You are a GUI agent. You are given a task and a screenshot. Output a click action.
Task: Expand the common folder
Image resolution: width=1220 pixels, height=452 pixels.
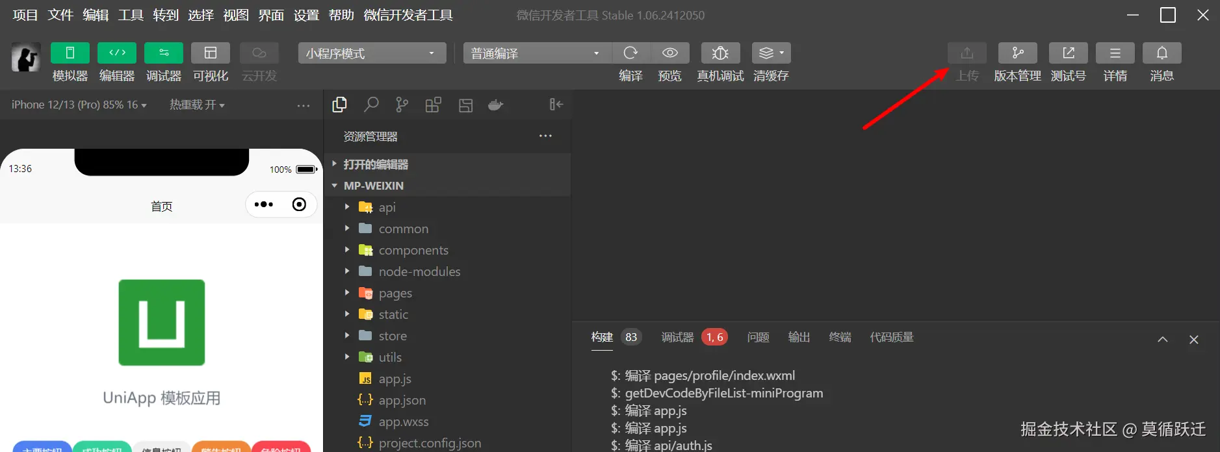pyautogui.click(x=447, y=229)
